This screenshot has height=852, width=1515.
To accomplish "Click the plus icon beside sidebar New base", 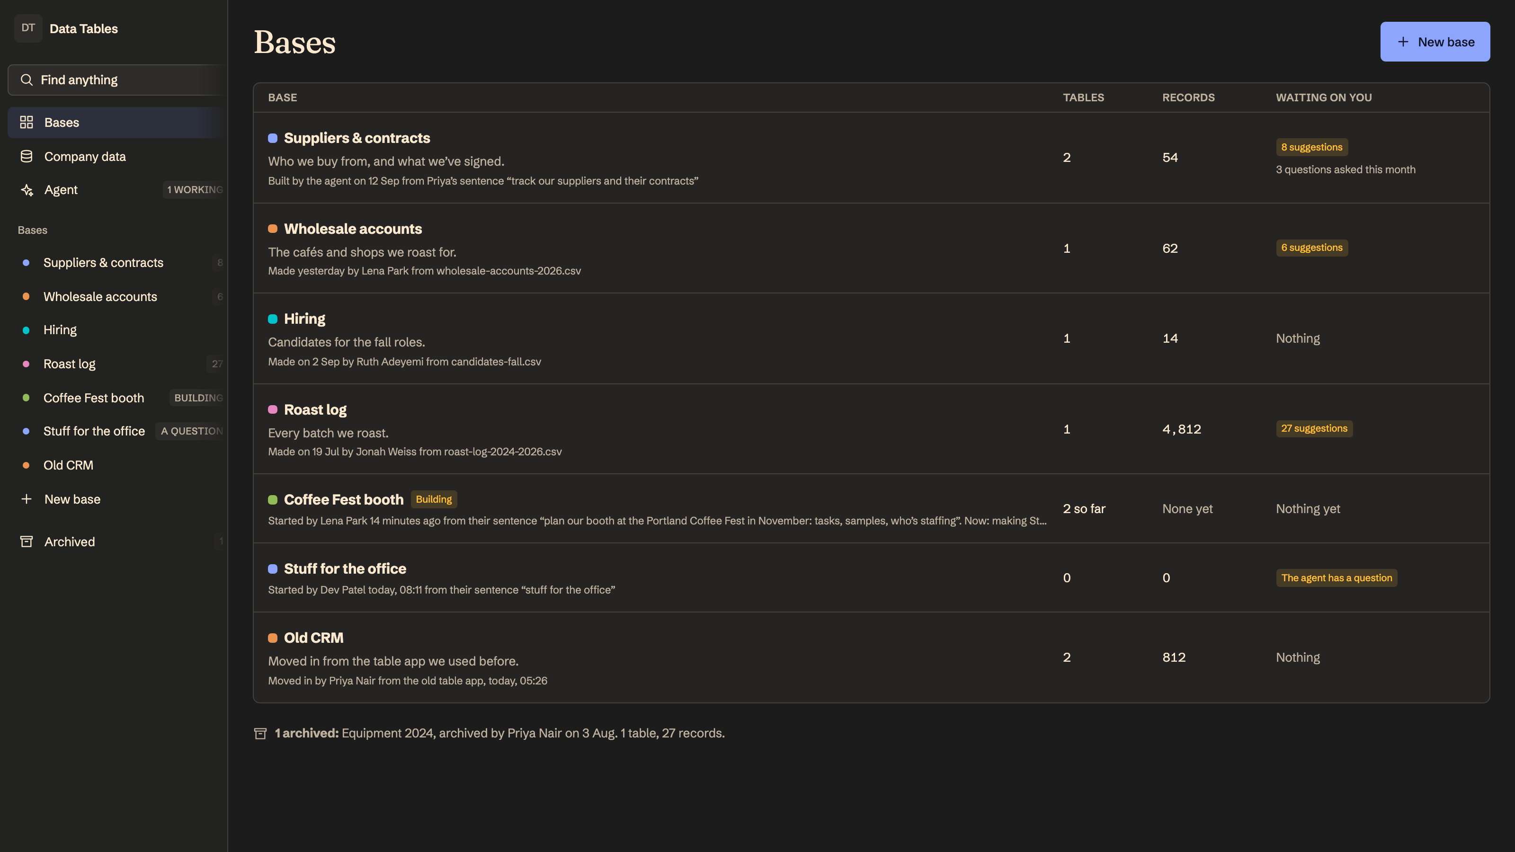I will click(x=27, y=499).
